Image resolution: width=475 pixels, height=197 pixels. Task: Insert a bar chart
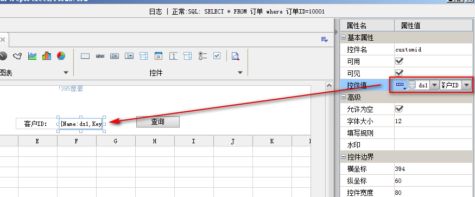[46, 56]
